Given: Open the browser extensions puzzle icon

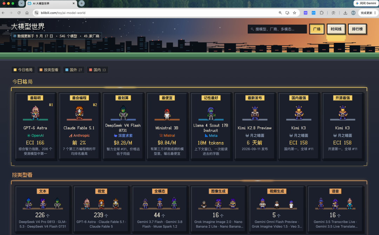Looking at the screenshot, I should pyautogui.click(x=321, y=13).
